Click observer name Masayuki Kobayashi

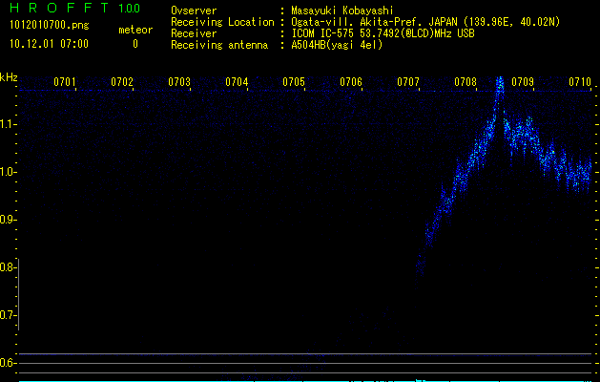[x=342, y=11]
